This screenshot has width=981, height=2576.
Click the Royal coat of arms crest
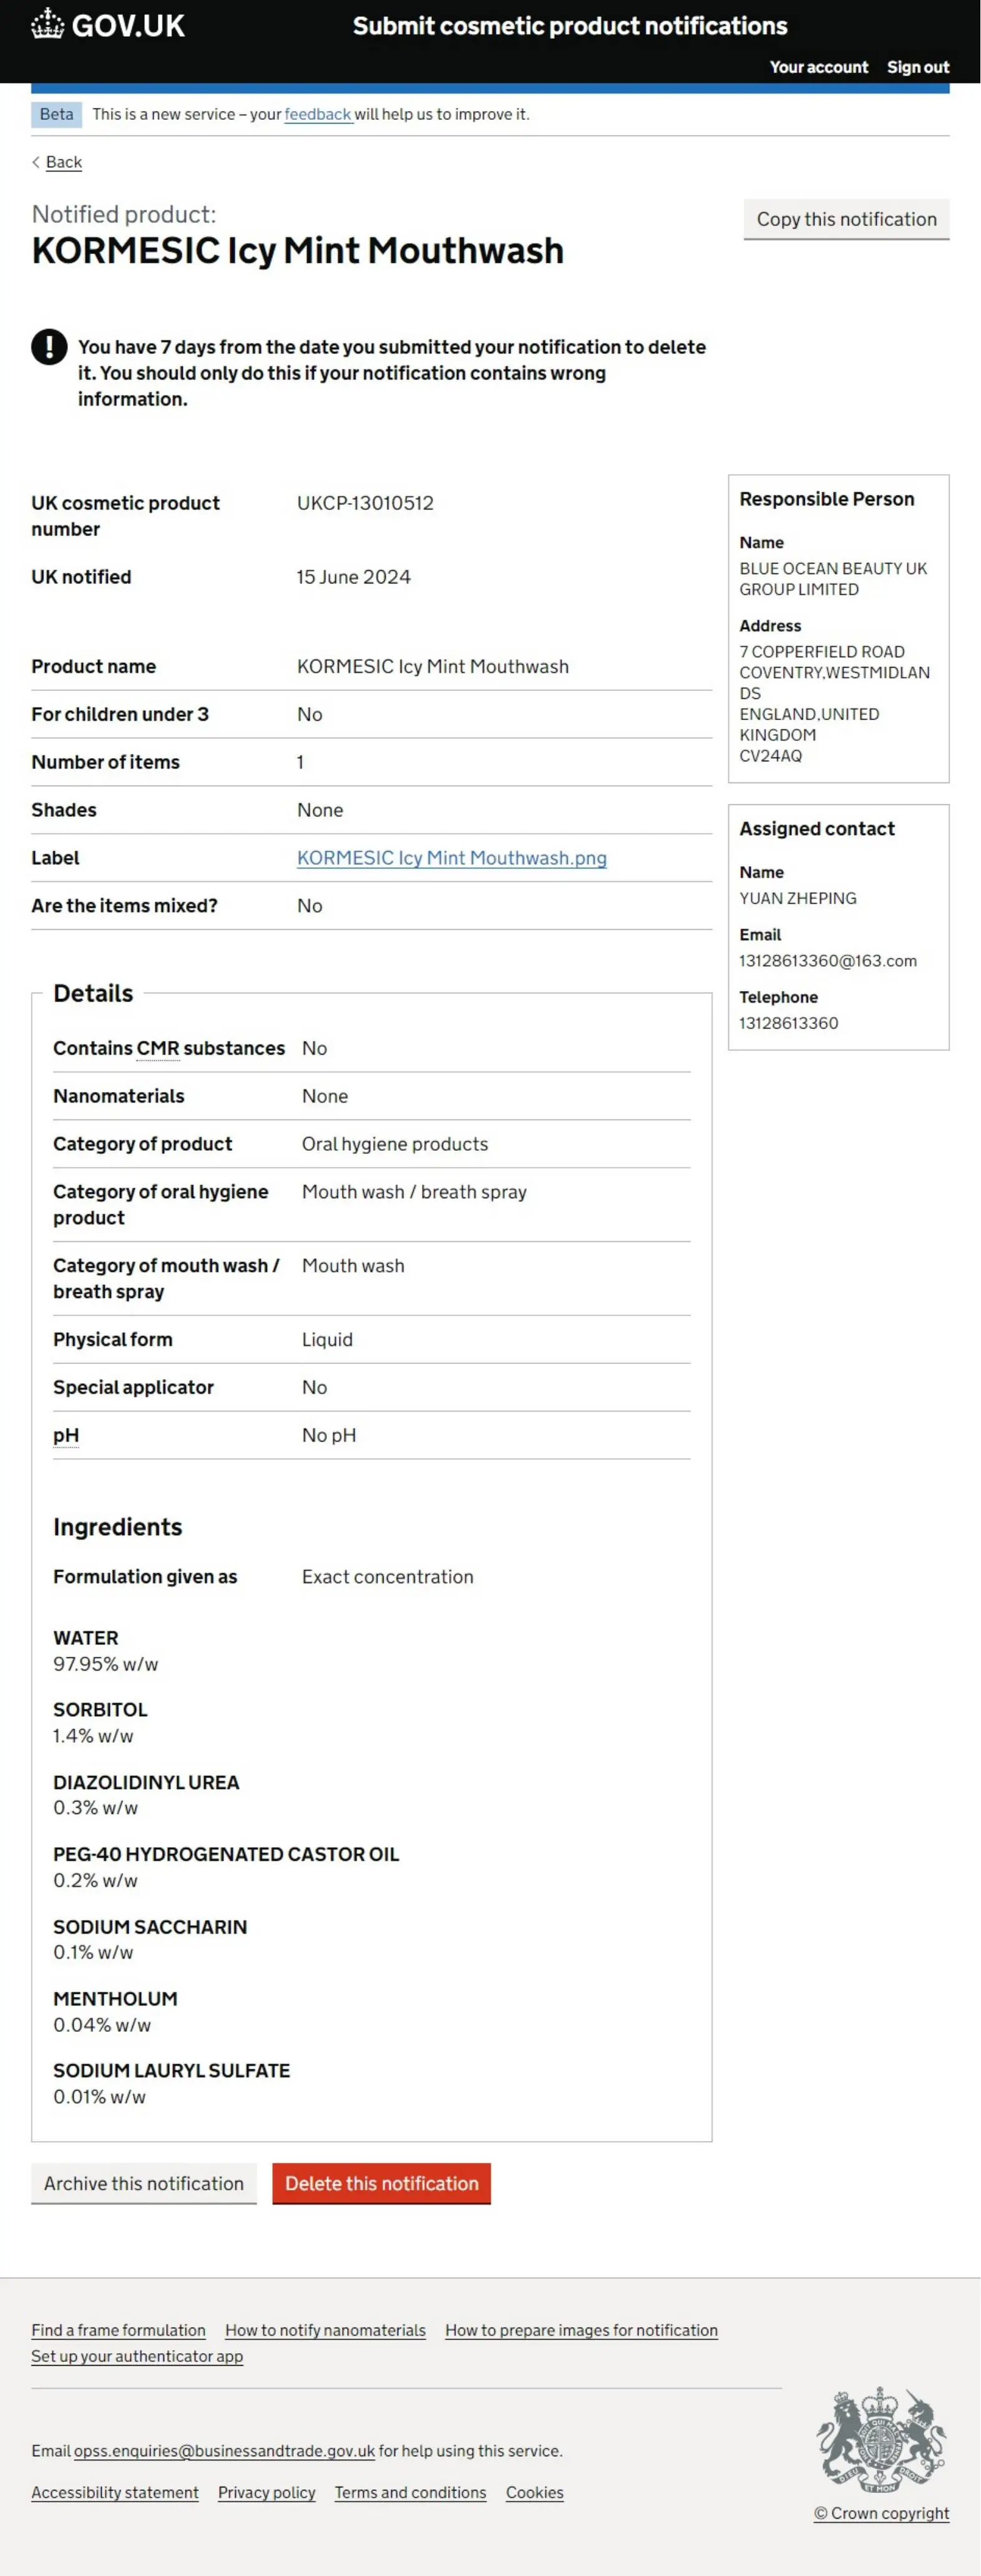pyautogui.click(x=880, y=2440)
